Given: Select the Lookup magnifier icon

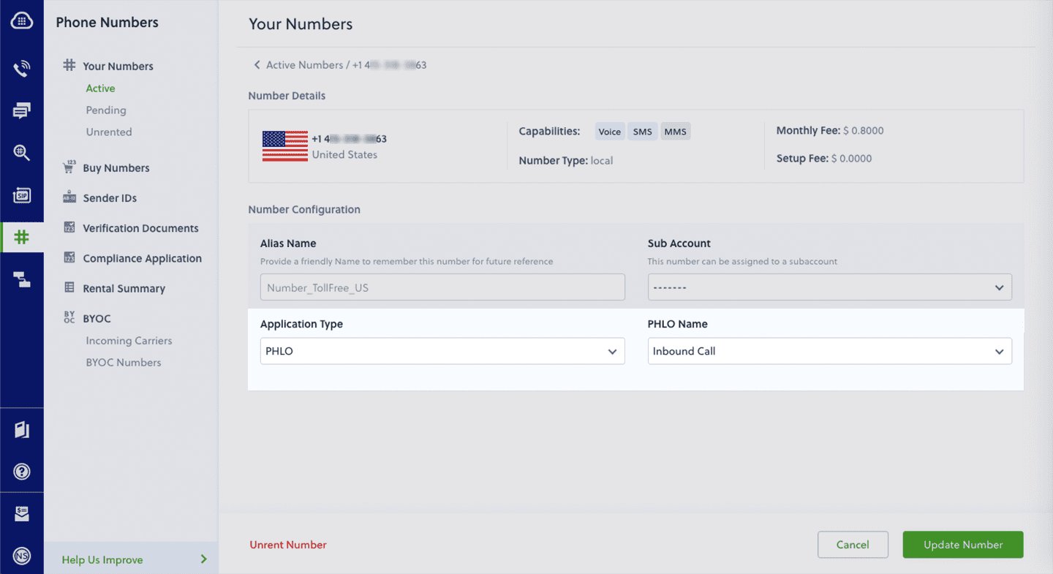Looking at the screenshot, I should pos(21,153).
